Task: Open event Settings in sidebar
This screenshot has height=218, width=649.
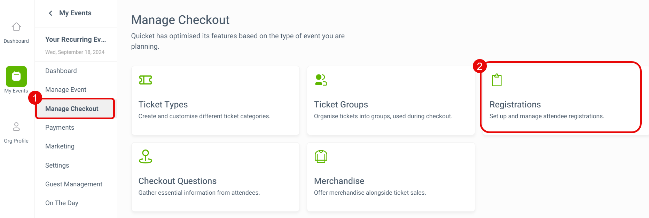Action: [x=57, y=165]
